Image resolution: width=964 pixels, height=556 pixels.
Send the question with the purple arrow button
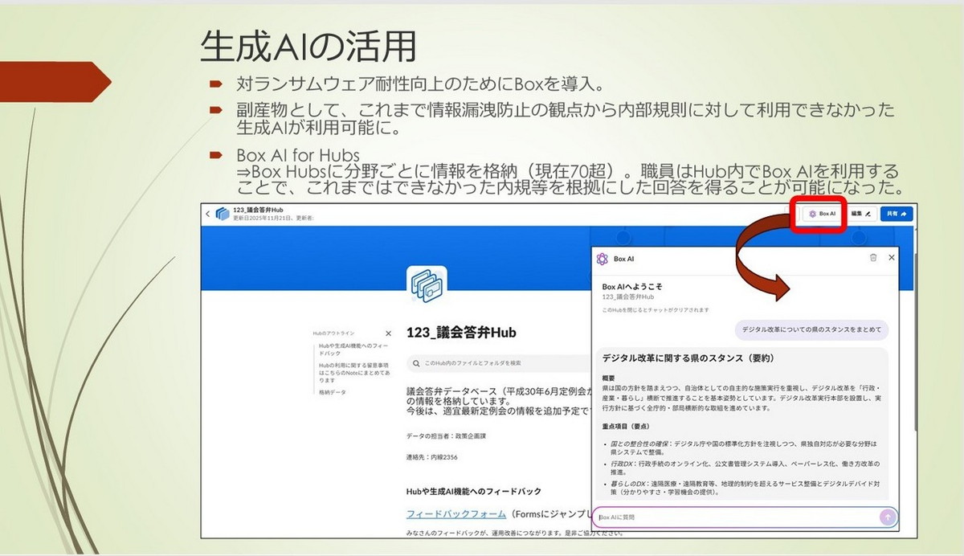click(887, 517)
